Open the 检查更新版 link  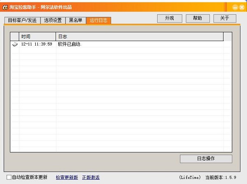coord(67,177)
